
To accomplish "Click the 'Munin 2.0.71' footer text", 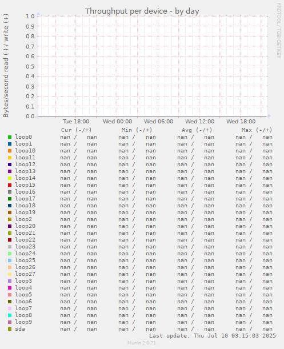I will [x=142, y=343].
